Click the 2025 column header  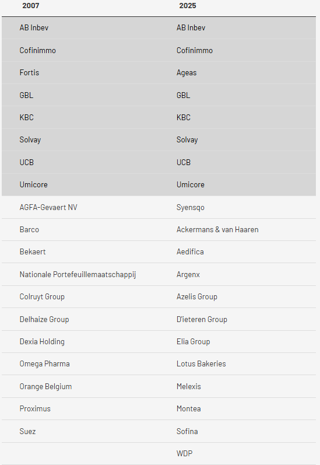pos(188,6)
